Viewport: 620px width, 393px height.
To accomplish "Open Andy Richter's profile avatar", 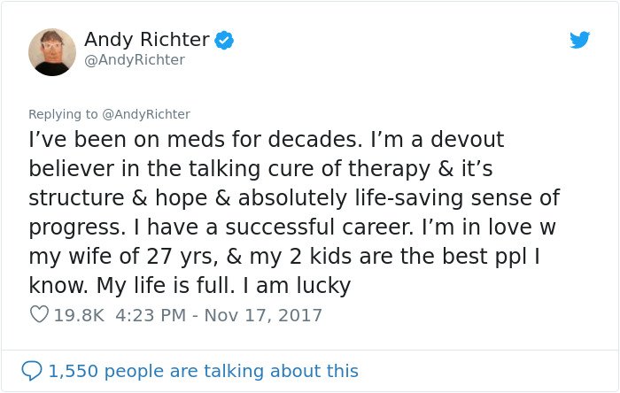I will coord(52,51).
